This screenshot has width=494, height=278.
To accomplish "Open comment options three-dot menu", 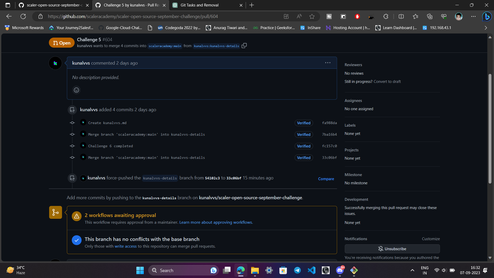I will (x=328, y=63).
